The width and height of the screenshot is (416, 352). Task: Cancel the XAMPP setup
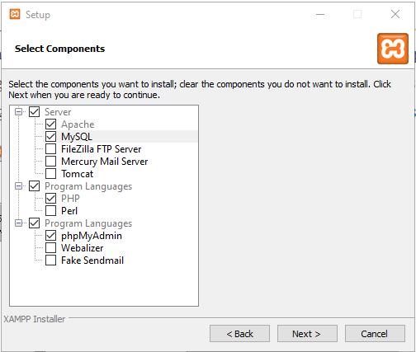[375, 334]
